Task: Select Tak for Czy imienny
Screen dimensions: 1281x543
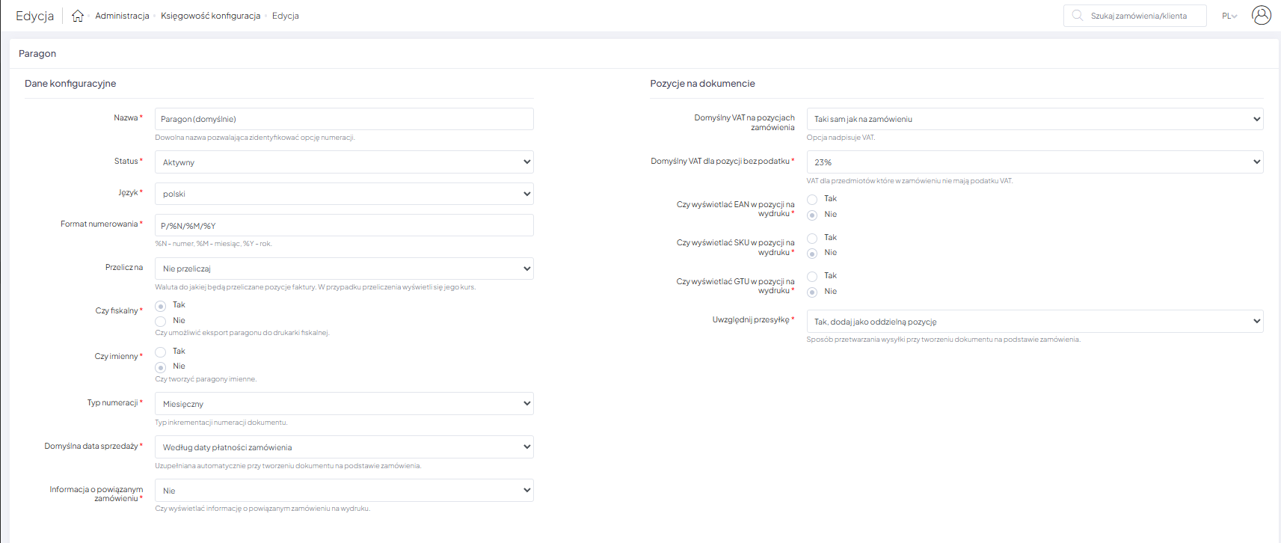Action: tap(161, 352)
